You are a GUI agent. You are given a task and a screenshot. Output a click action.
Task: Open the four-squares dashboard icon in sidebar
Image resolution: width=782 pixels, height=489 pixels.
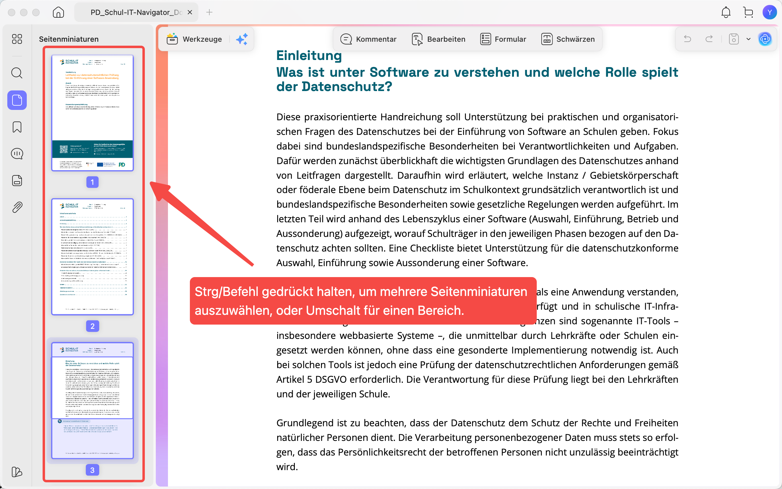pos(17,39)
